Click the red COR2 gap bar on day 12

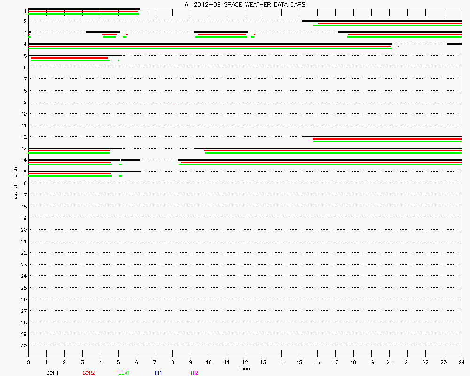(x=387, y=139)
